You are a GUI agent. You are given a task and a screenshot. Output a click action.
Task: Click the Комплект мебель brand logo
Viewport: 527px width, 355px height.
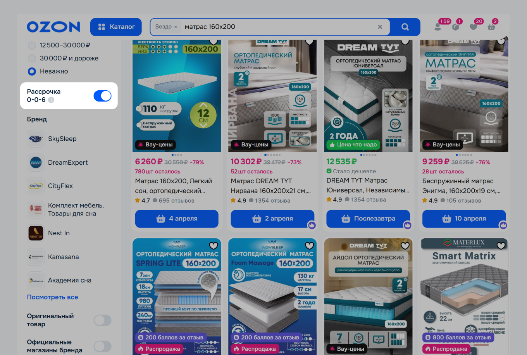[36, 209]
